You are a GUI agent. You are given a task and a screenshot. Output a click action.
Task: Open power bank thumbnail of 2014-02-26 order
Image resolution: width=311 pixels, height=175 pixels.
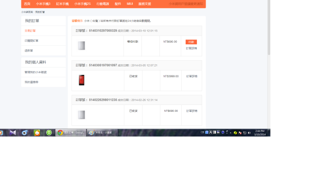tap(82, 115)
